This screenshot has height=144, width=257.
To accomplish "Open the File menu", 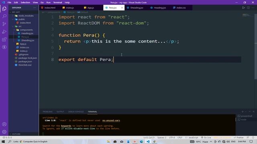I will pos(9,2).
